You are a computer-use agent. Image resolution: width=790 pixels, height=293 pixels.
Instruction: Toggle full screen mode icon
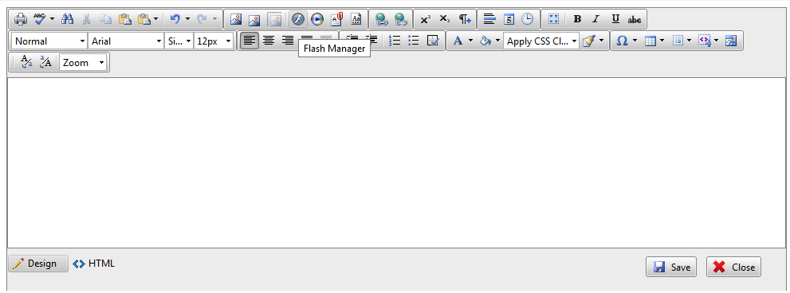(x=554, y=19)
